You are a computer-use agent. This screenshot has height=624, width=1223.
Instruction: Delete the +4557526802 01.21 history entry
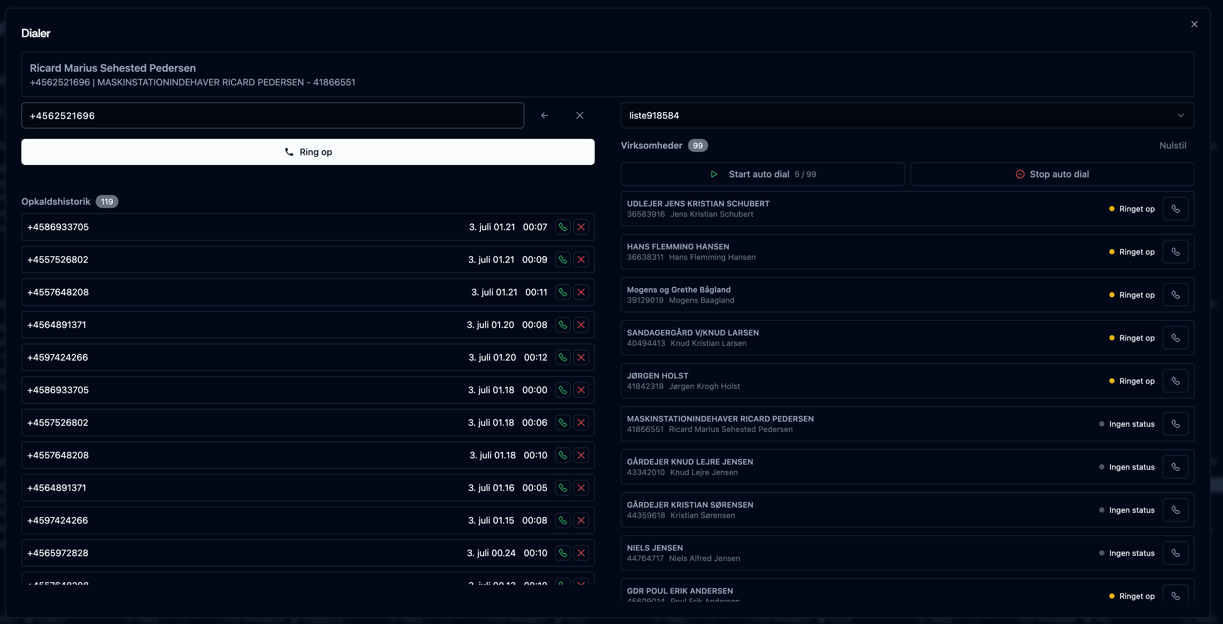coord(581,260)
